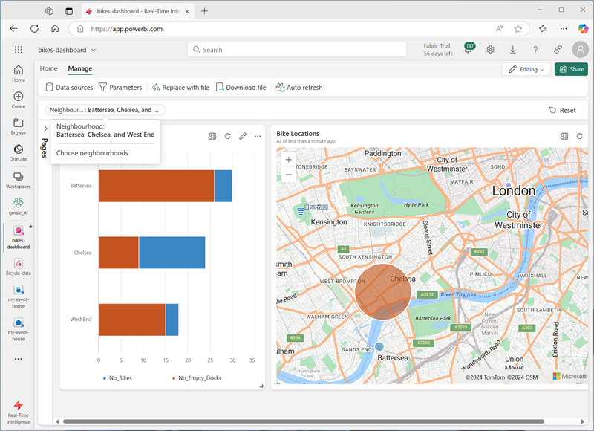Image resolution: width=594 pixels, height=431 pixels.
Task: Open feedback icon in header
Action: (x=558, y=50)
